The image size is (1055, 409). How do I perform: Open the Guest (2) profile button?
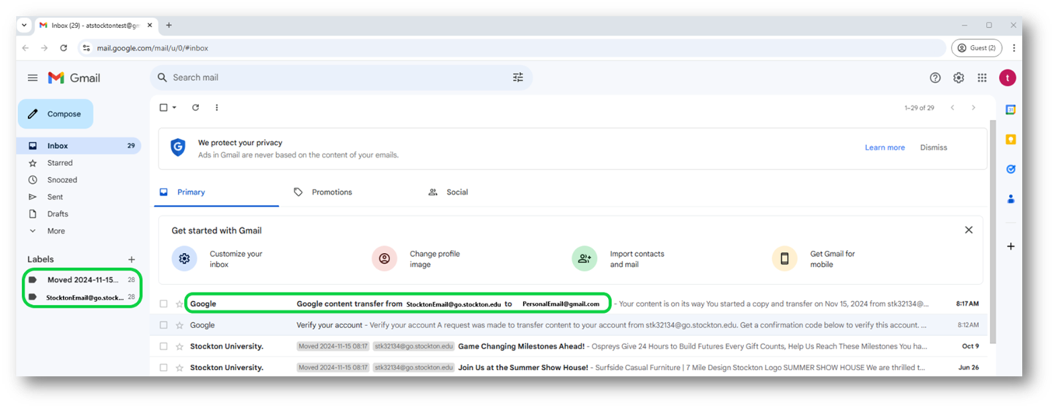(976, 48)
